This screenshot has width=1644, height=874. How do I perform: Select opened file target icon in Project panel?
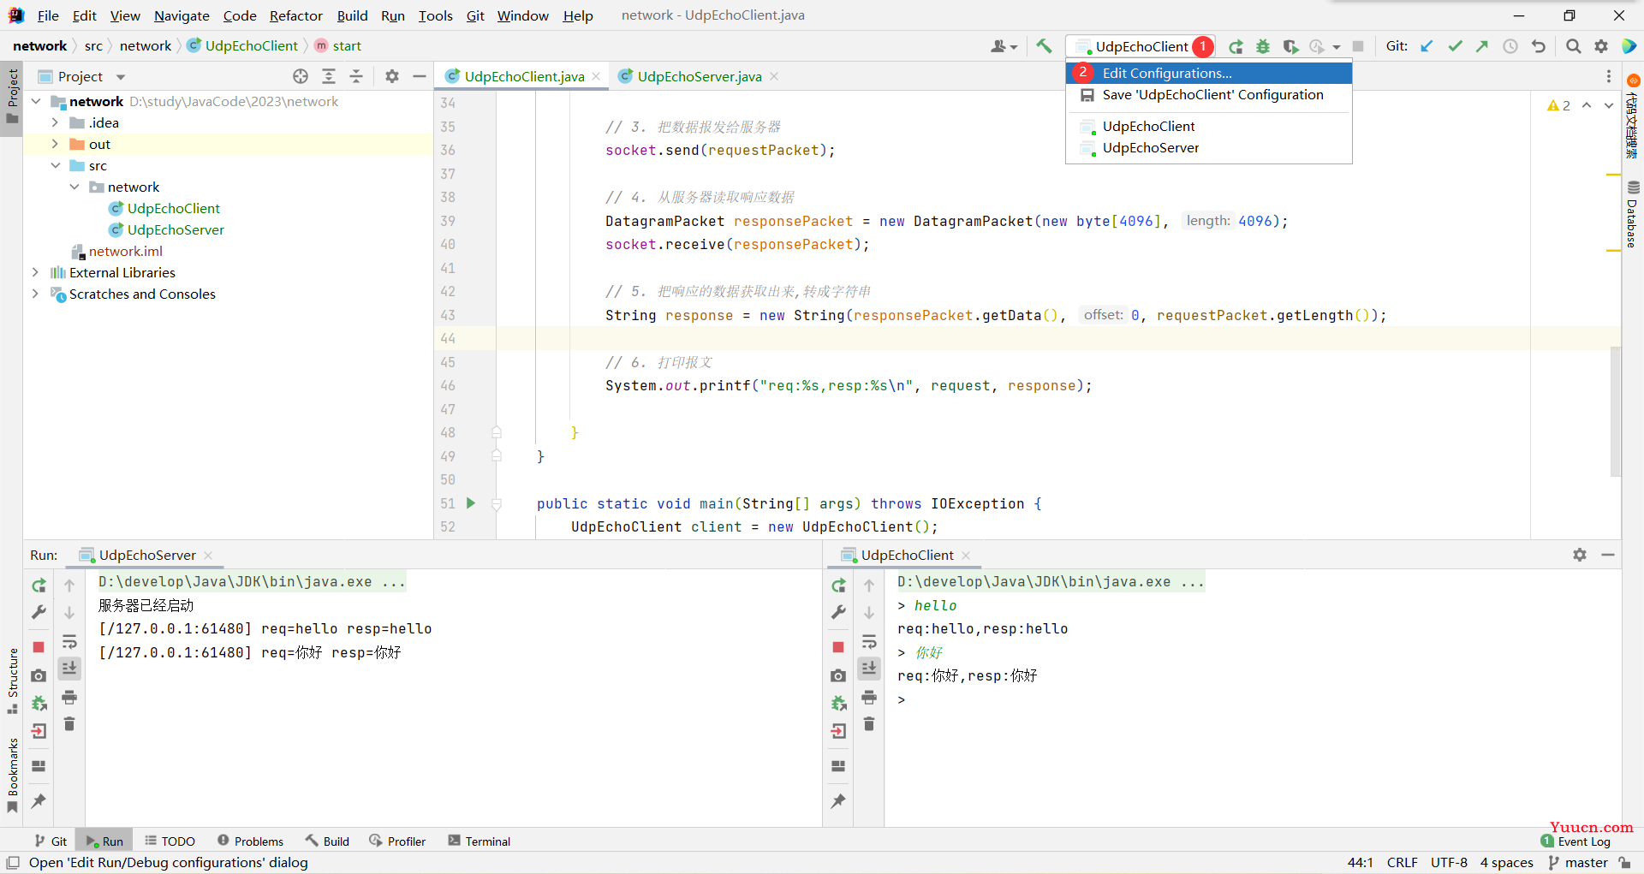pos(301,76)
